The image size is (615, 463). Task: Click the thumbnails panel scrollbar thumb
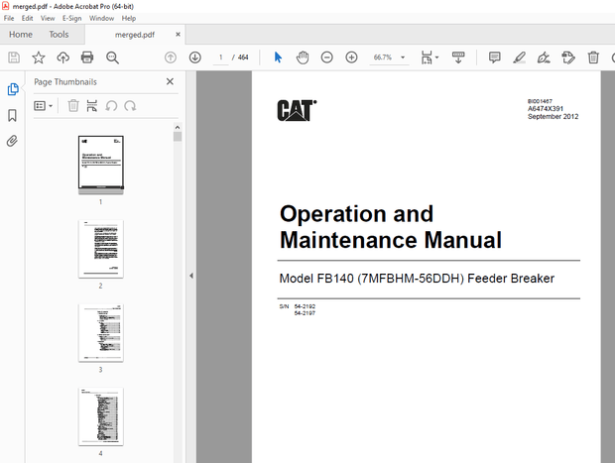[x=178, y=137]
